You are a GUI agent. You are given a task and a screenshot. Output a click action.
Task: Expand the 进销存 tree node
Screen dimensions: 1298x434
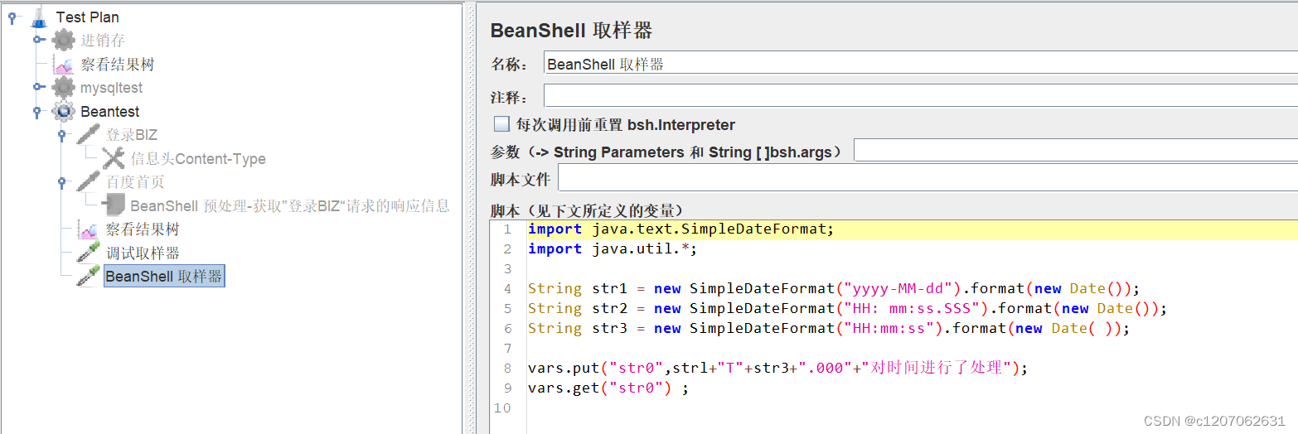(x=38, y=40)
